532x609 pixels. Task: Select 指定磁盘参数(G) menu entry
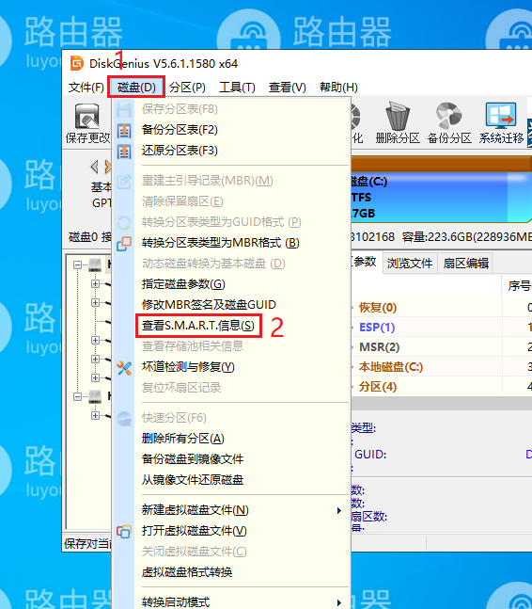coord(183,284)
